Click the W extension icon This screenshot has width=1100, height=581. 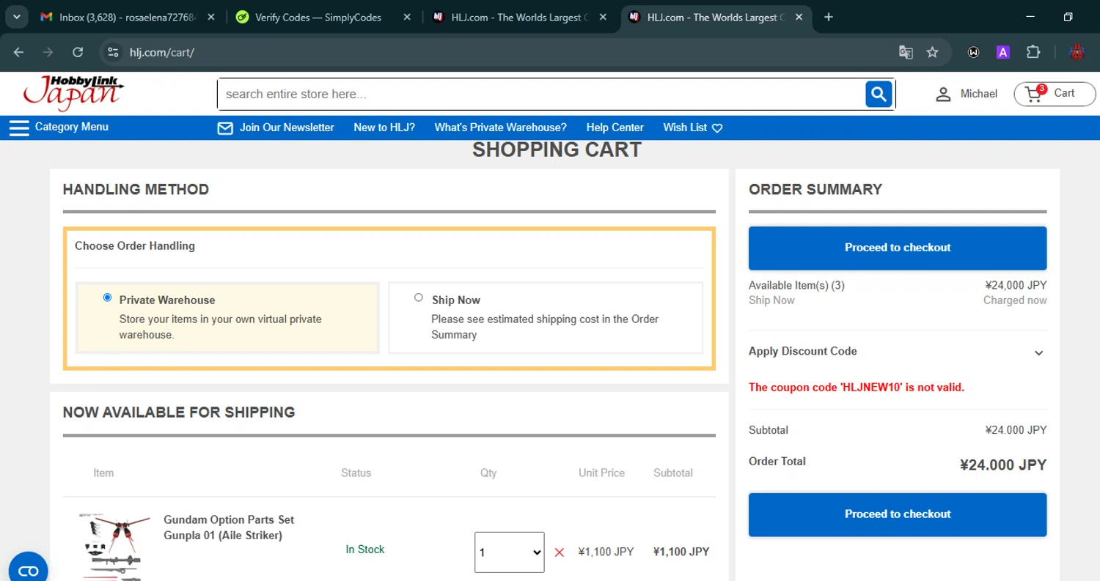[974, 52]
